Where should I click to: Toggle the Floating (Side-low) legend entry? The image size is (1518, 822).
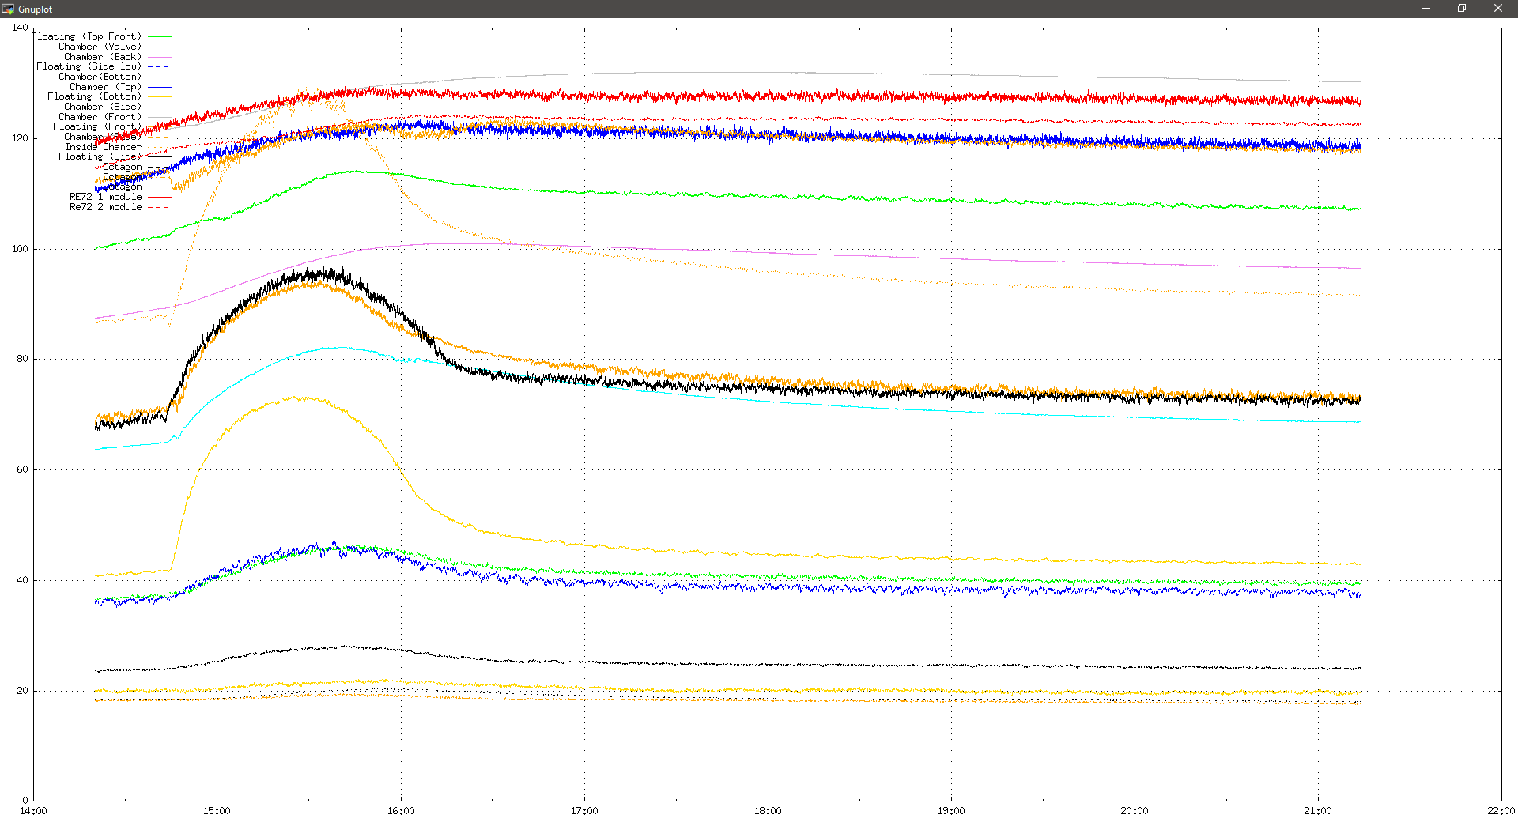point(104,66)
